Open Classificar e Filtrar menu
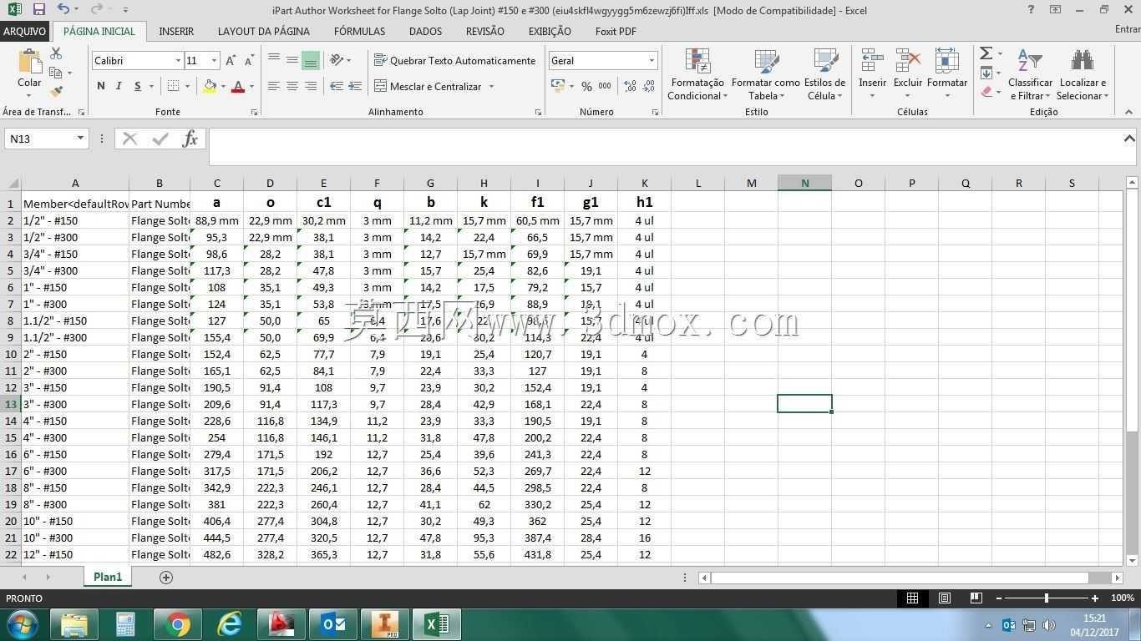1141x641 pixels. (x=1030, y=74)
